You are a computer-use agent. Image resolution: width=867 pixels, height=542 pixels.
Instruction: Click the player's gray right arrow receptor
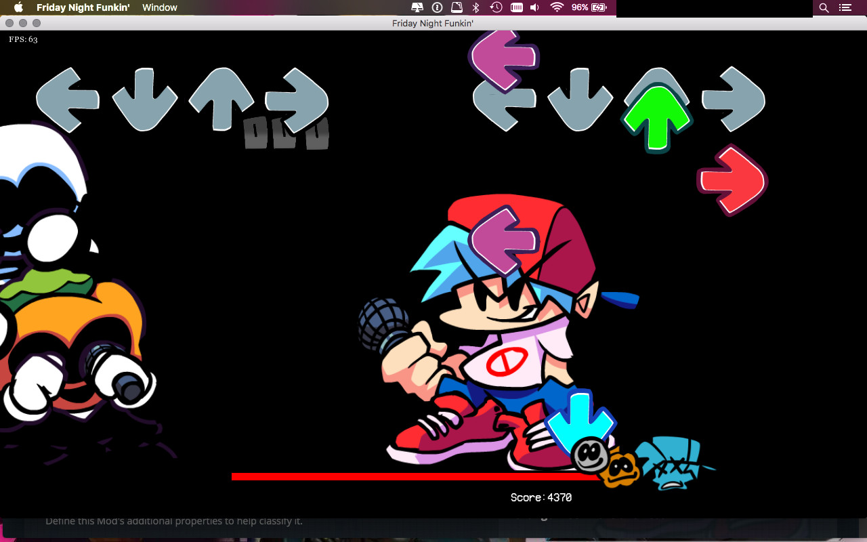coord(734,99)
